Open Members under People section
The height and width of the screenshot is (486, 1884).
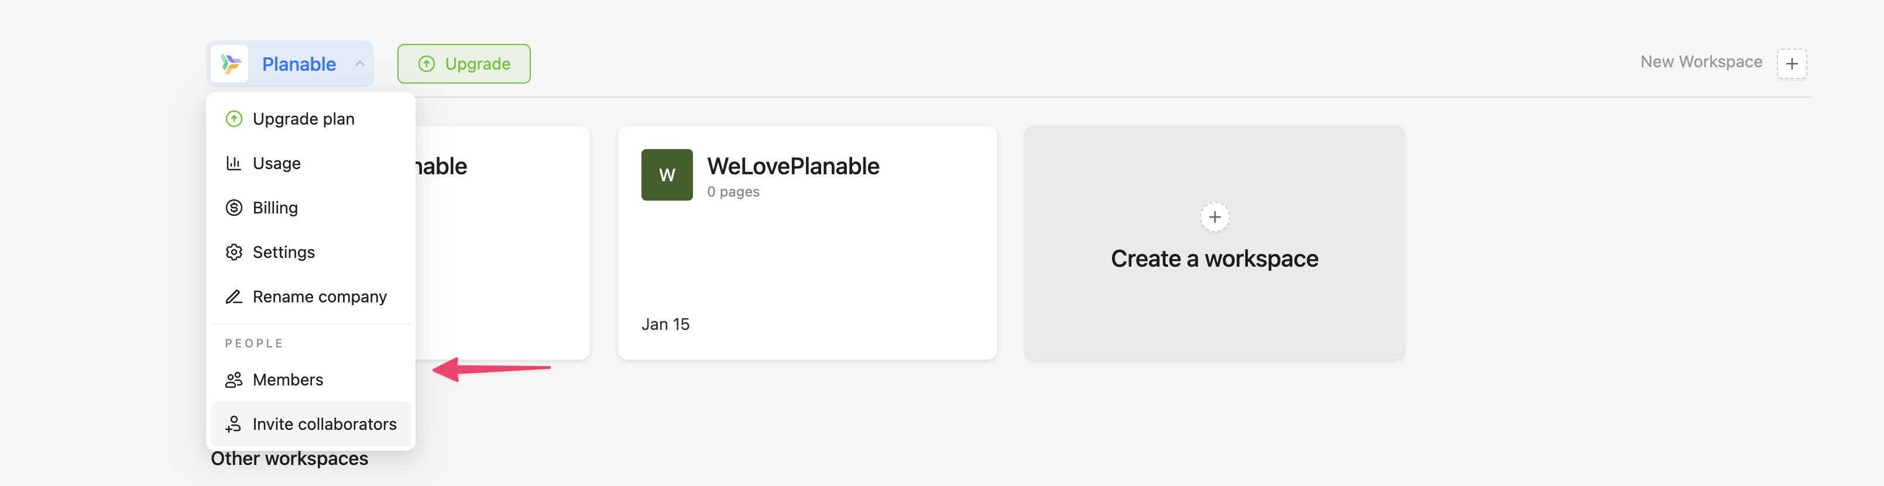click(287, 380)
